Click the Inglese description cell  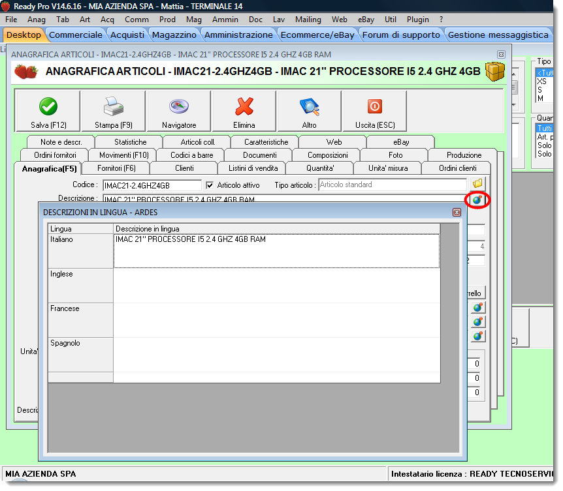(276, 286)
